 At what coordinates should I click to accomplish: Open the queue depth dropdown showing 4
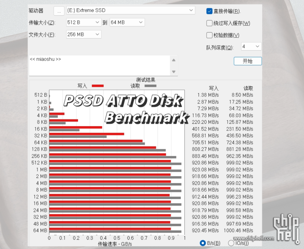[x=251, y=47]
